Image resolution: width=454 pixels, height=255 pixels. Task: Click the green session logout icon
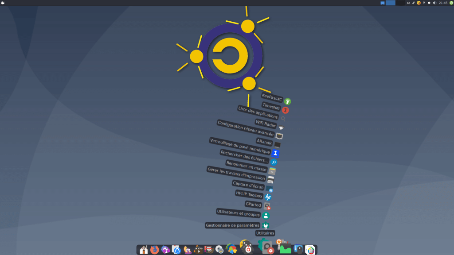pos(451,3)
